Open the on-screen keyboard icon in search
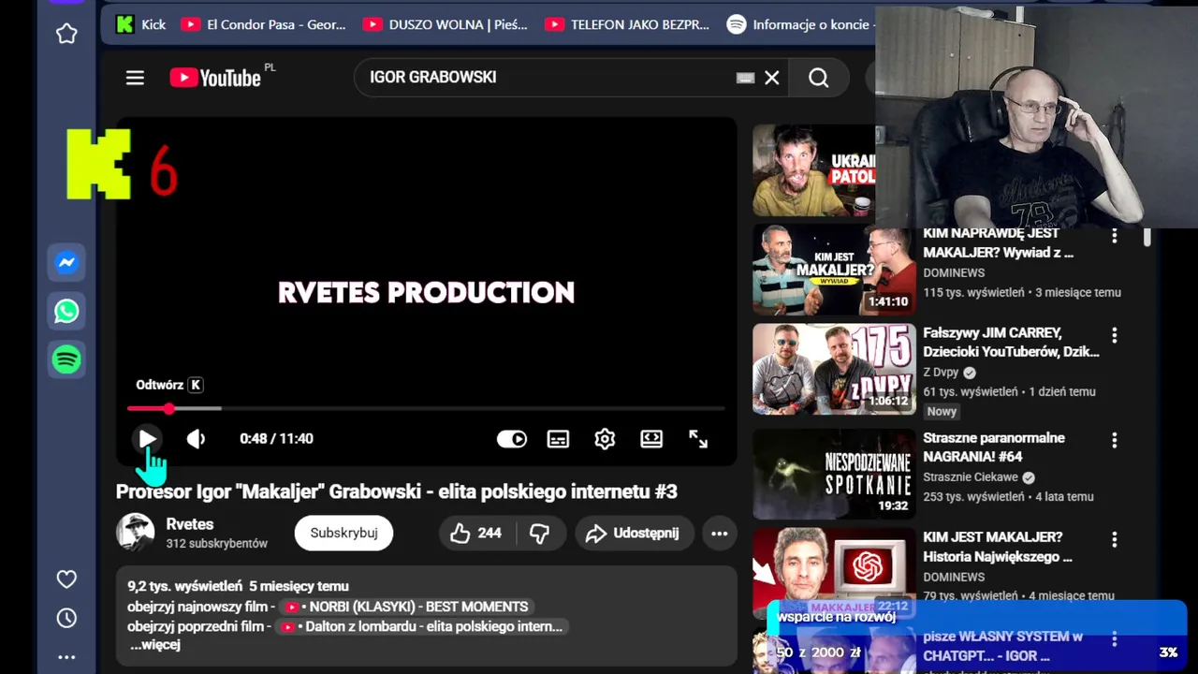This screenshot has width=1198, height=674. tap(745, 78)
